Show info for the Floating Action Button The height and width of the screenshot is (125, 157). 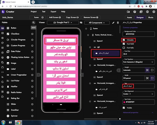pyautogui.click(x=32, y=57)
